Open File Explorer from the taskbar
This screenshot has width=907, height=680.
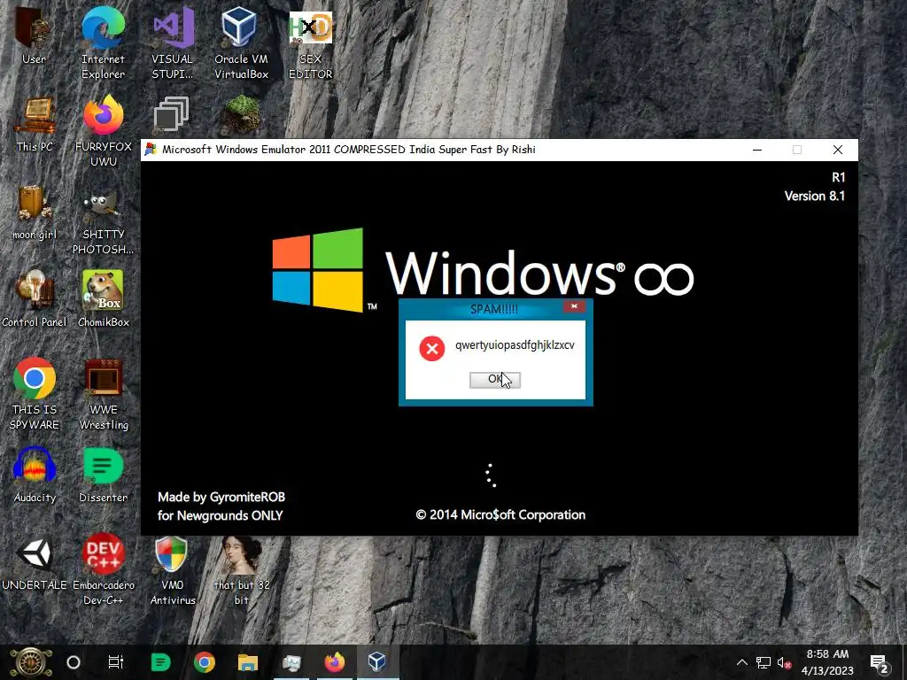pyautogui.click(x=248, y=662)
